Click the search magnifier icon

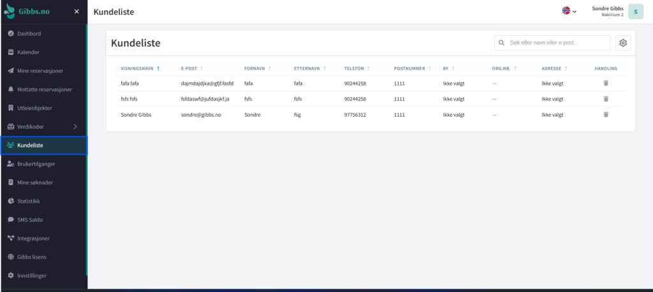(501, 43)
